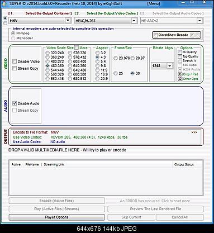Select video scale size 640:360
The image size is (214, 233).
click(x=70, y=66)
